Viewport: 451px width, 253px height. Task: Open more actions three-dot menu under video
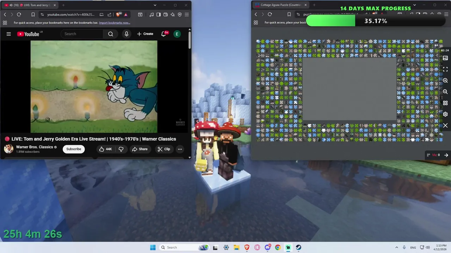point(180,149)
